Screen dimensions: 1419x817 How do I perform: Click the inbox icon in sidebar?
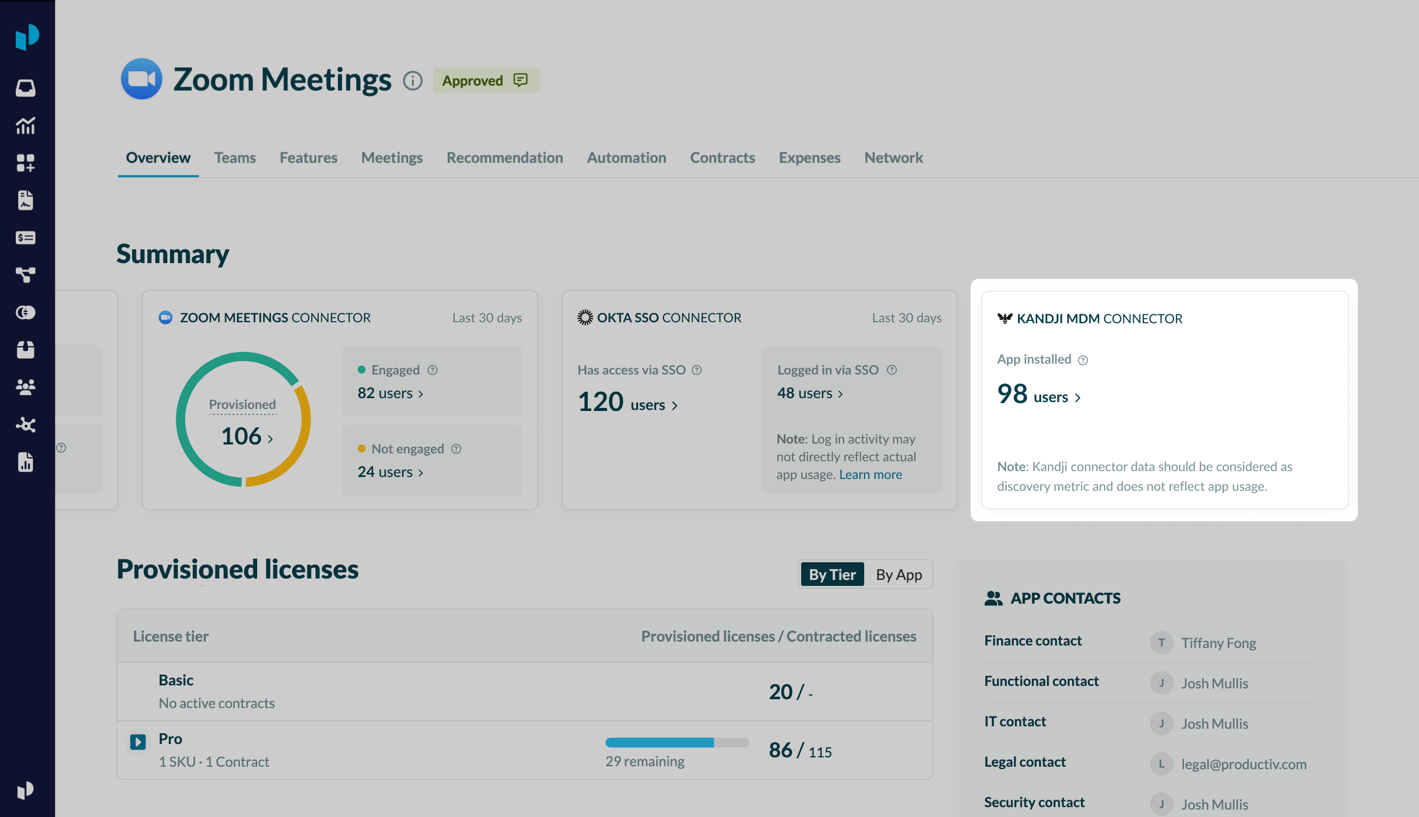click(25, 88)
